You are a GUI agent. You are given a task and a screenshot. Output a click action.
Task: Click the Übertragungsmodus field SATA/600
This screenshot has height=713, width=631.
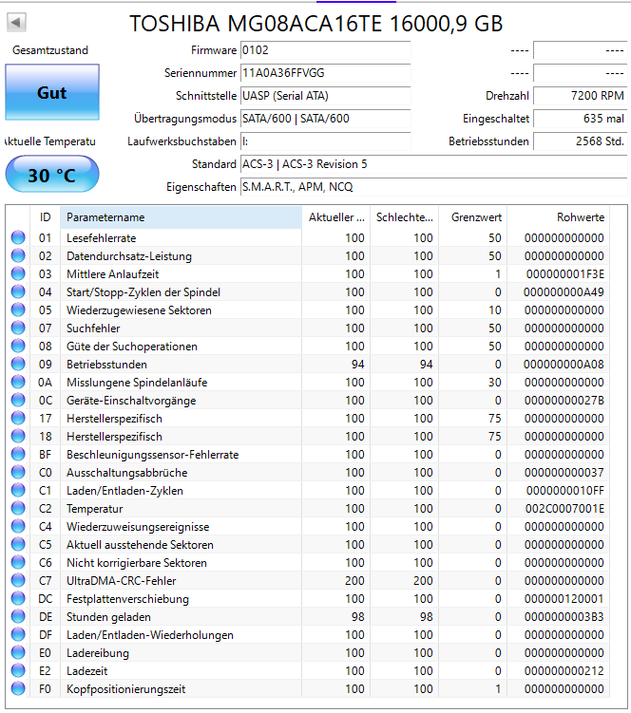326,119
